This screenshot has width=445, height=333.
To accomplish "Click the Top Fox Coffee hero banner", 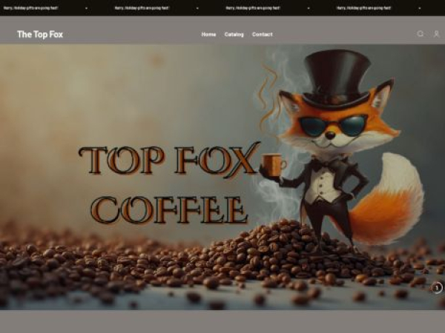I will [x=222, y=177].
